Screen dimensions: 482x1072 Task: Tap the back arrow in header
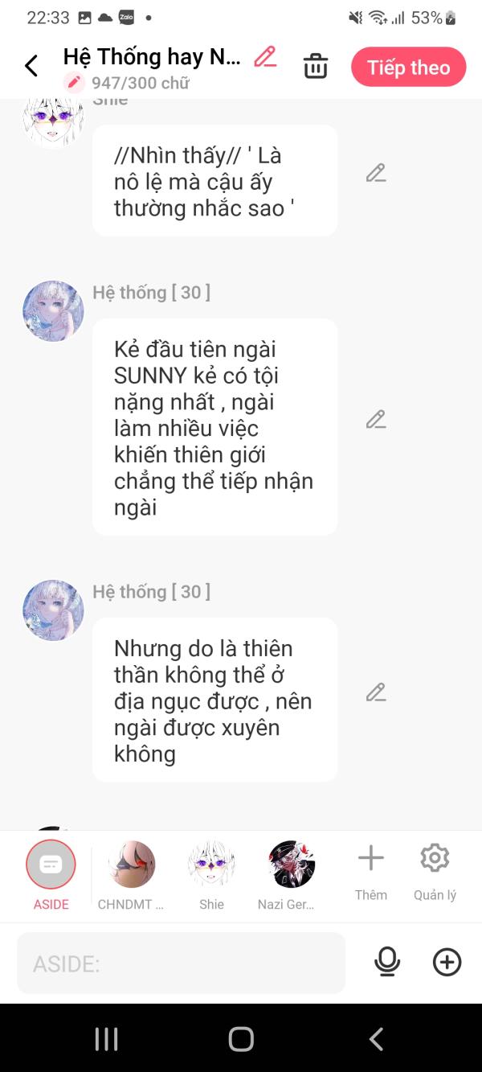coord(31,66)
